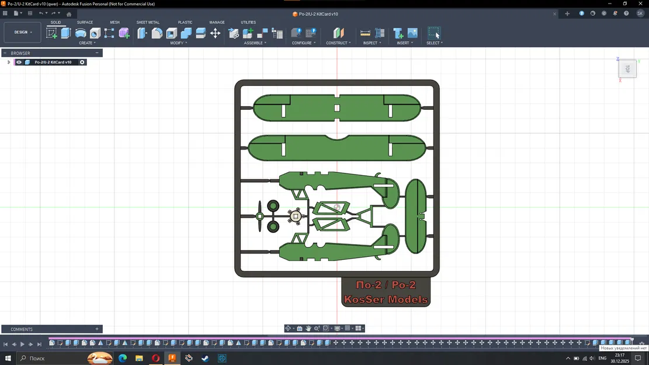The width and height of the screenshot is (649, 365).
Task: Click the Fit view icon in navigation bar
Action: pyautogui.click(x=326, y=328)
